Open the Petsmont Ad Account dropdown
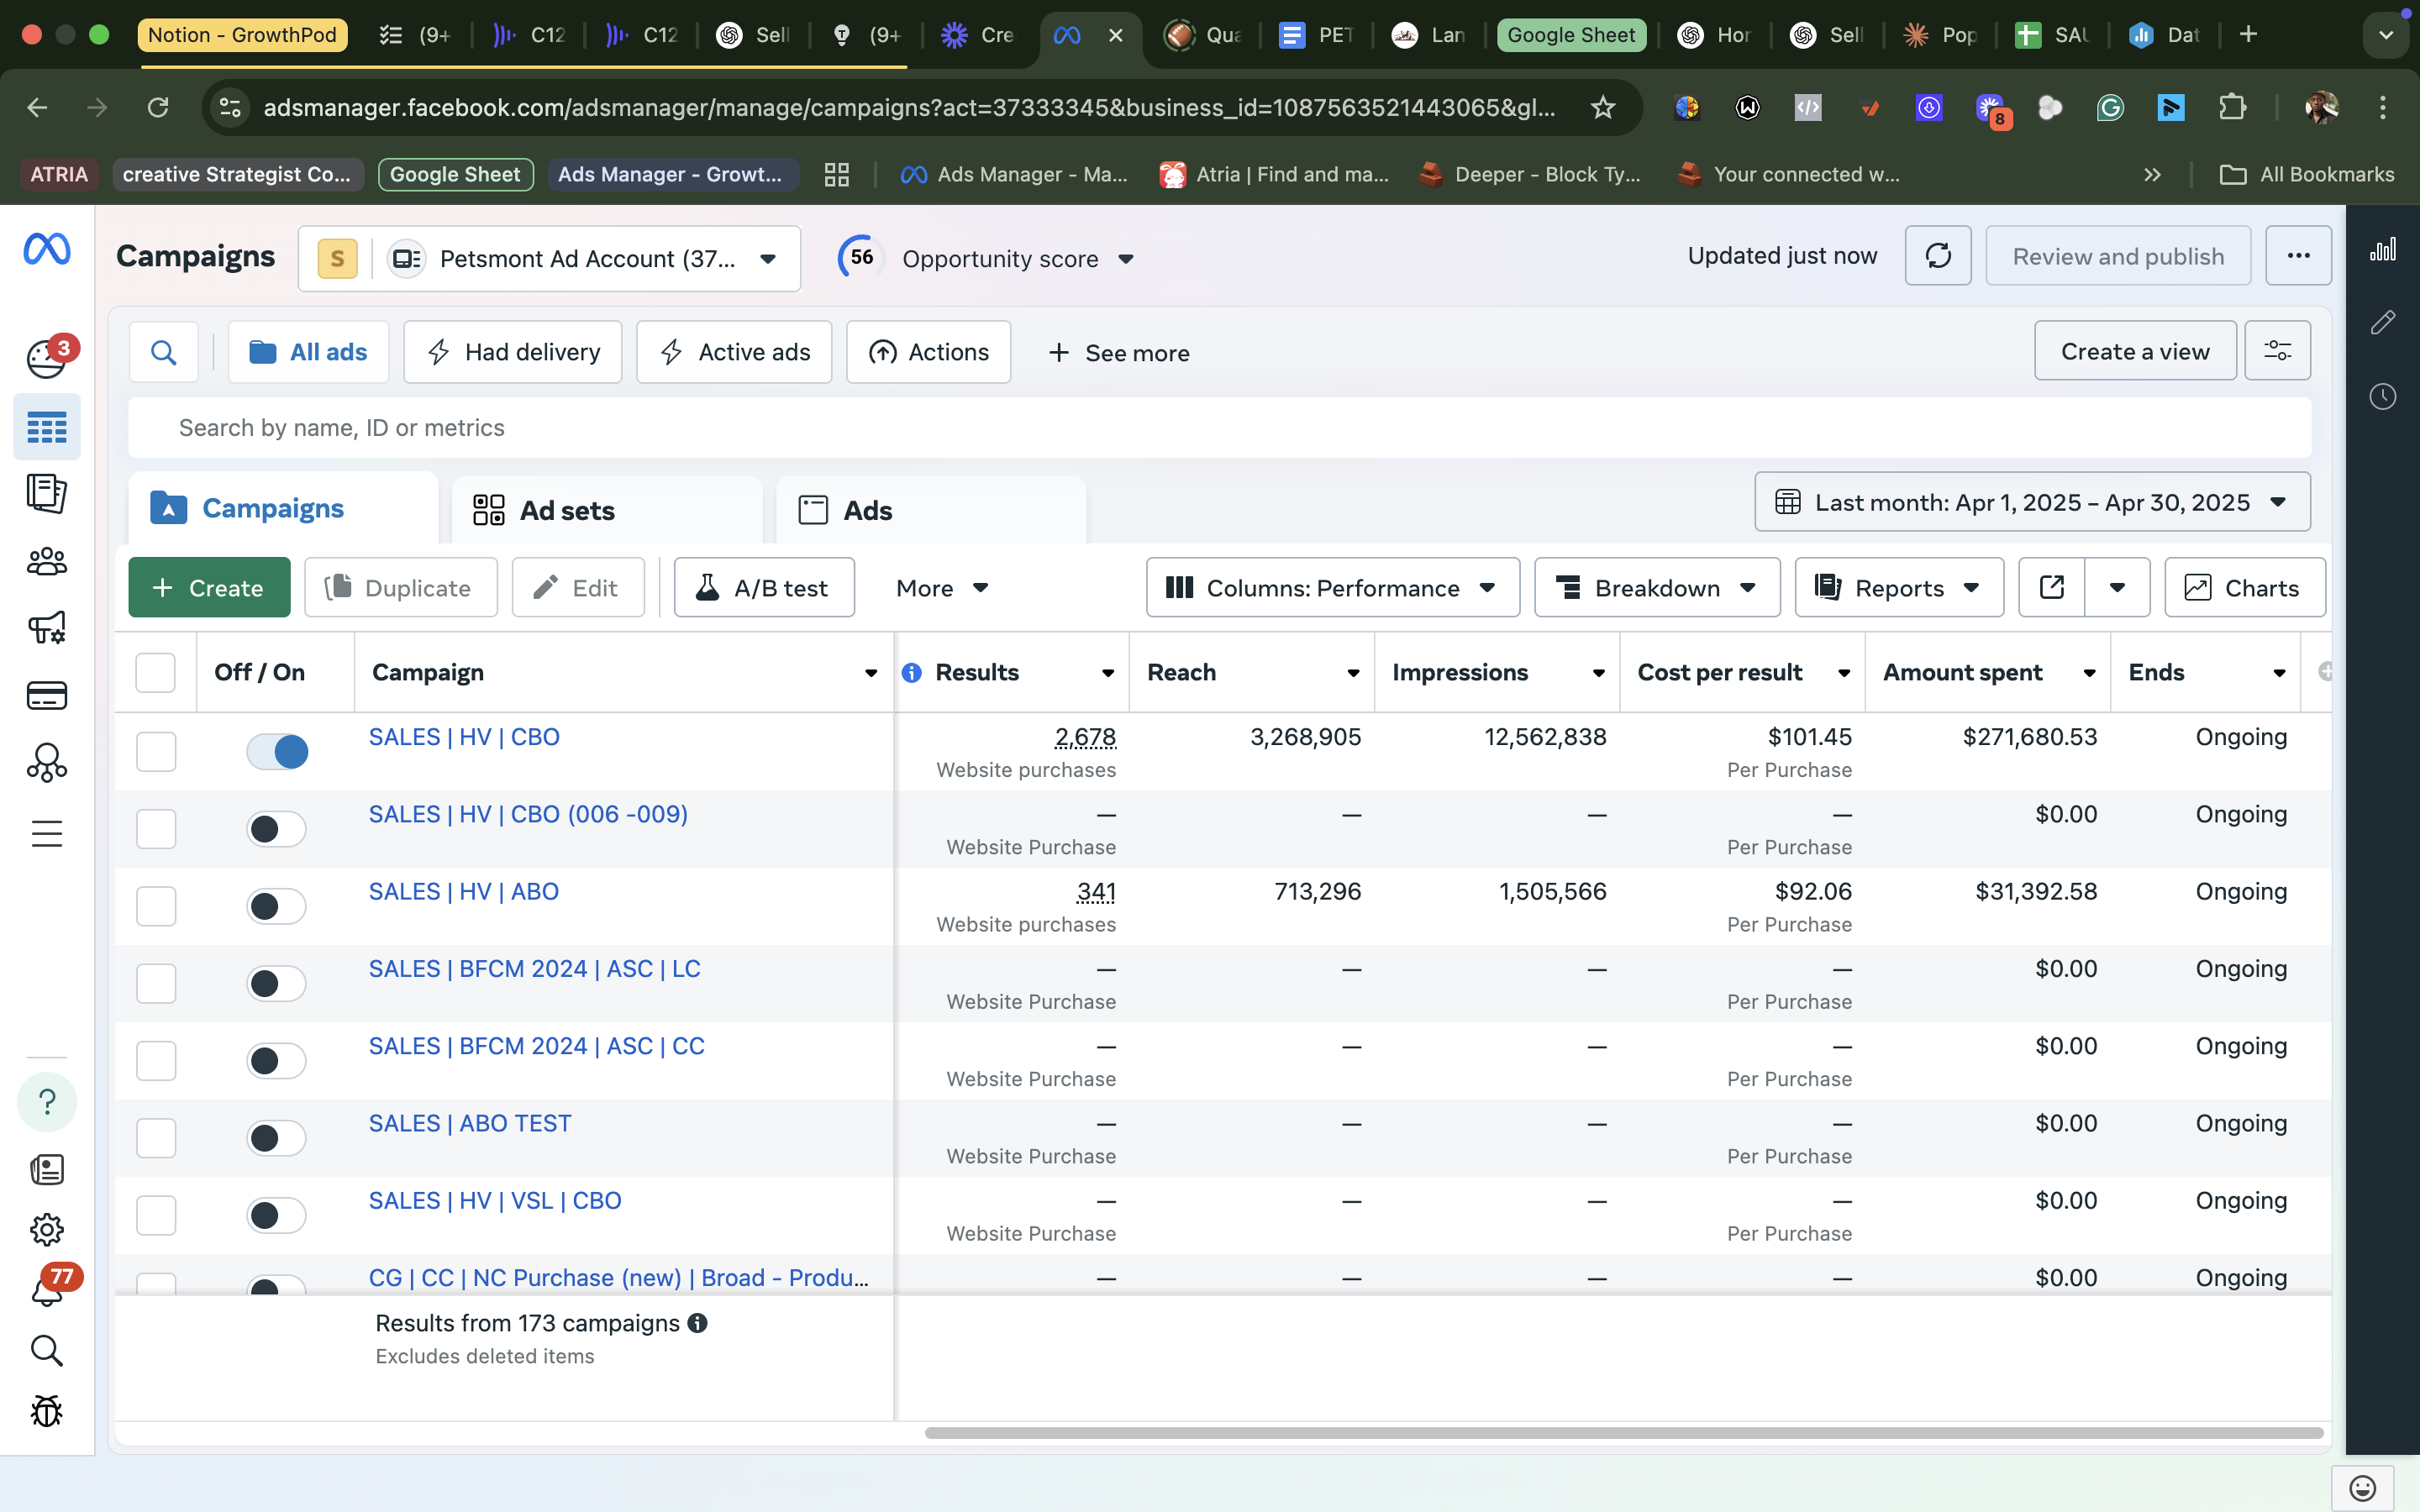 [549, 259]
